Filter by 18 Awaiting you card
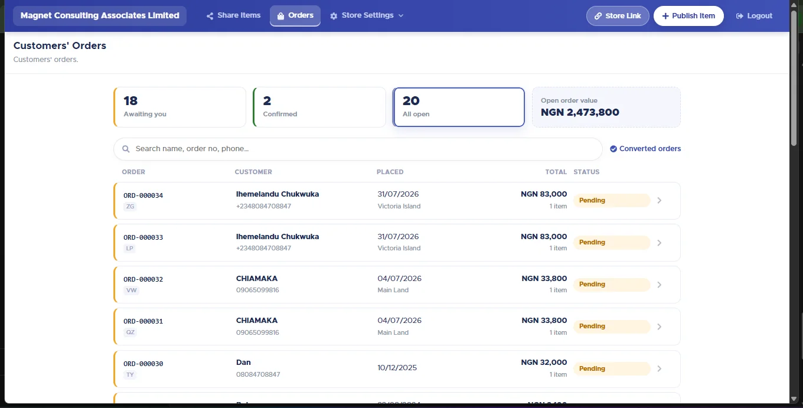 point(179,107)
